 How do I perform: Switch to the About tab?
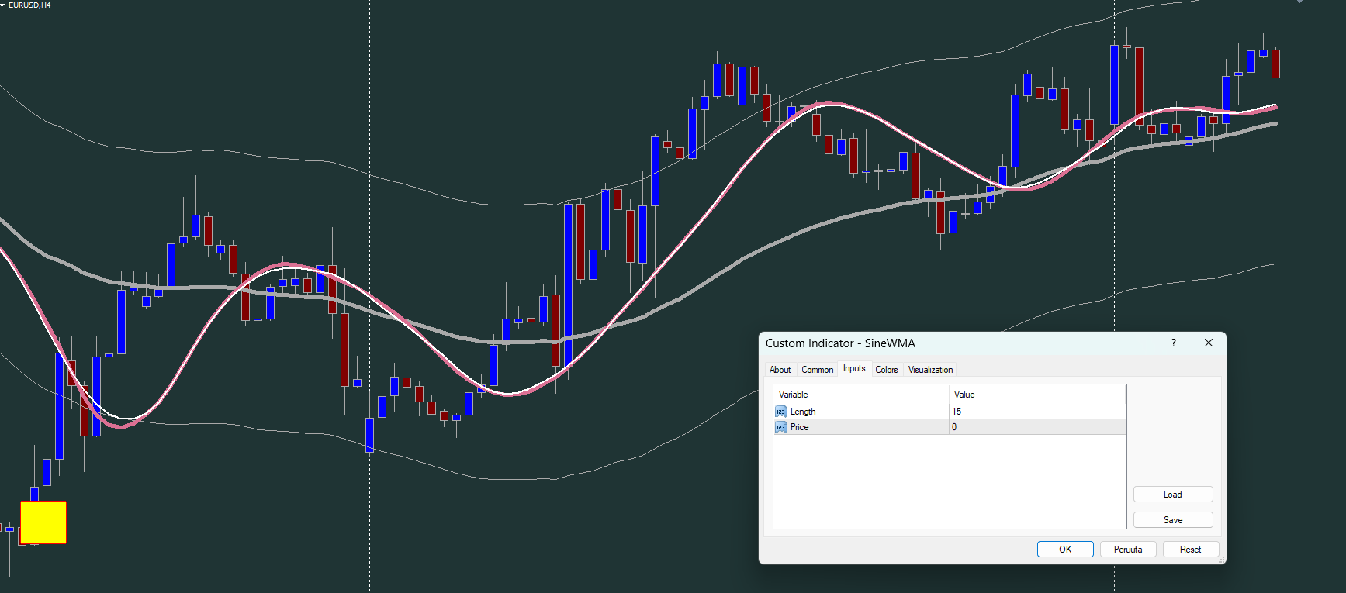[x=780, y=370]
